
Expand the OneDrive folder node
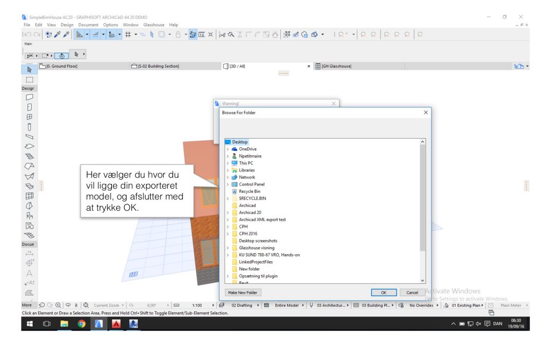[228, 149]
